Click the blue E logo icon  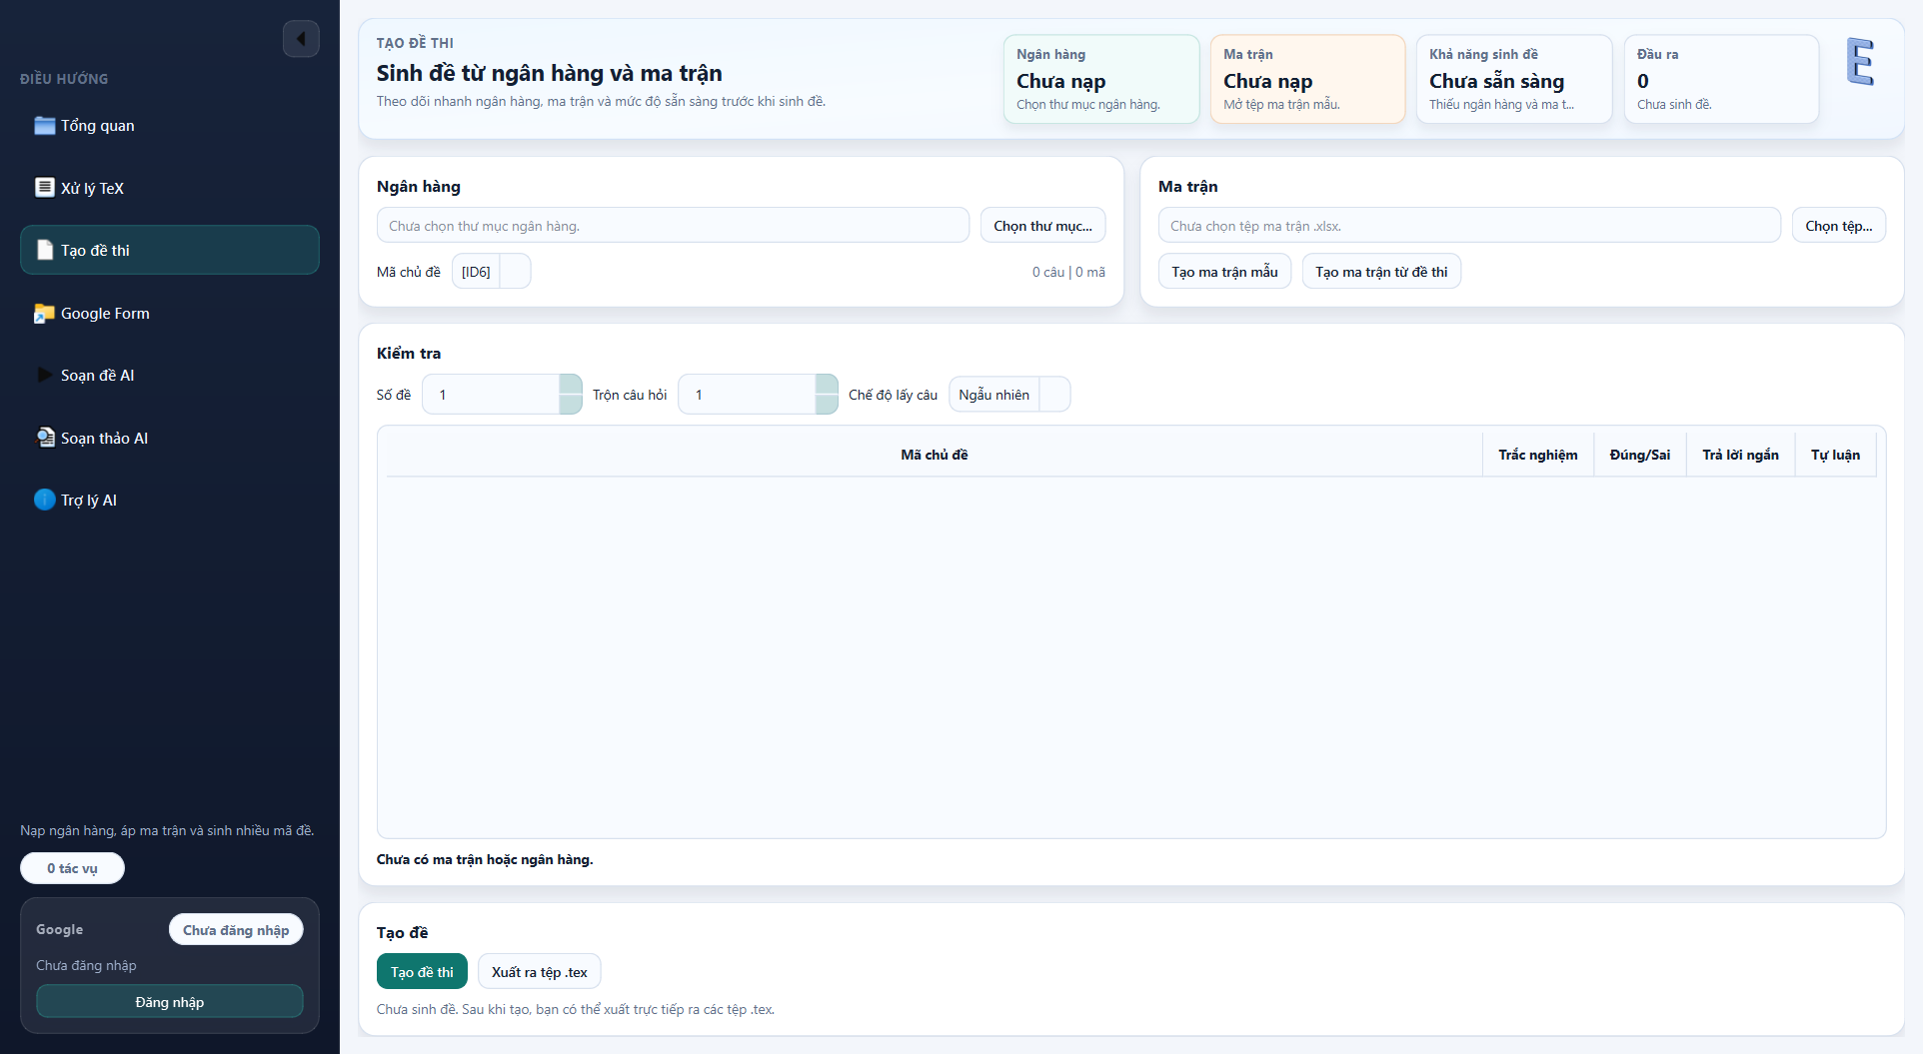pos(1859,62)
